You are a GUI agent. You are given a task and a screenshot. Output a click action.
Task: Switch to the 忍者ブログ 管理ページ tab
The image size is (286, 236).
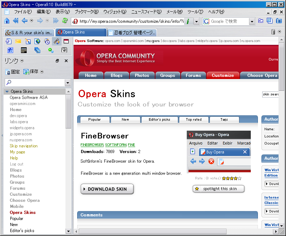coord(132,33)
